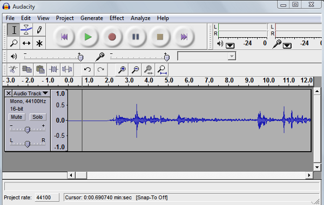
Task: Open the Analyze menu
Action: [x=140, y=18]
